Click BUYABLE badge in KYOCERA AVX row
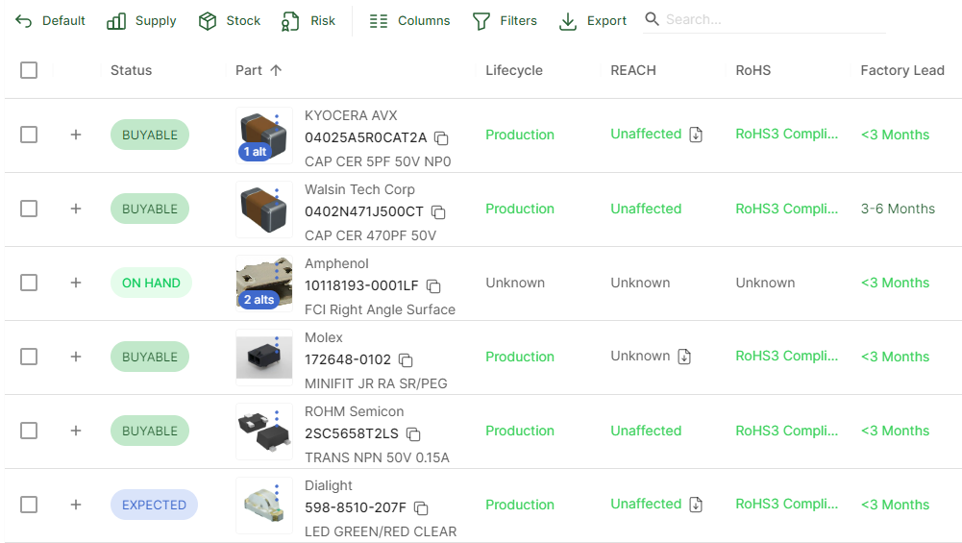962x543 pixels. tap(150, 135)
